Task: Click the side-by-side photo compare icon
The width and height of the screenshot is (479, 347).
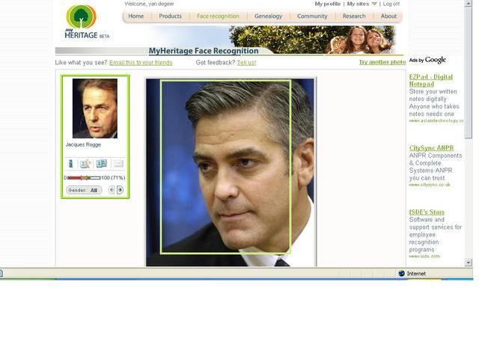Action: (102, 164)
